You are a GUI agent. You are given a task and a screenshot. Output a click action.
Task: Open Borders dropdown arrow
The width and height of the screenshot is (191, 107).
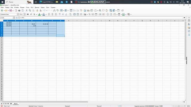coord(117,15)
